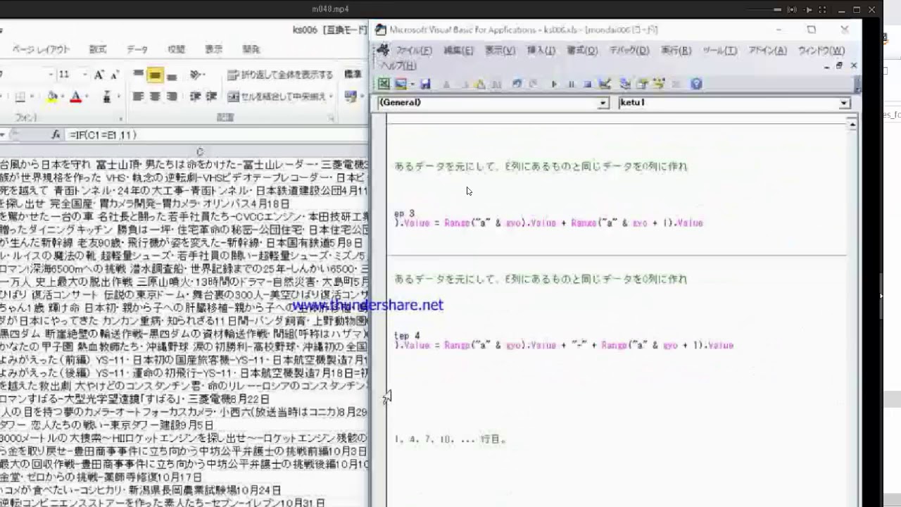Open VBA Help question mark icon
The width and height of the screenshot is (901, 507).
tap(696, 84)
